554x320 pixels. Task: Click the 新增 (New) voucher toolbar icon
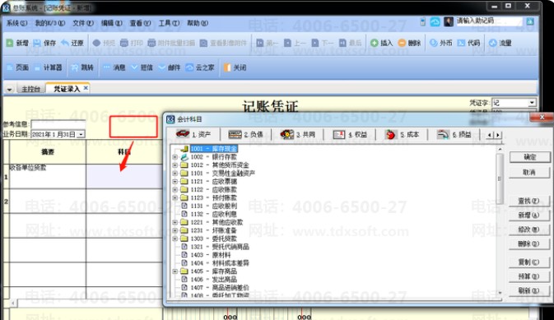10,43
